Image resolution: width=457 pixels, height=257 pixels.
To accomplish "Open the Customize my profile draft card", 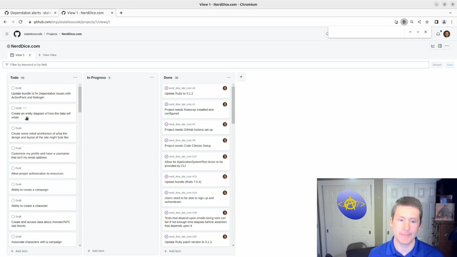I will pyautogui.click(x=42, y=153).
